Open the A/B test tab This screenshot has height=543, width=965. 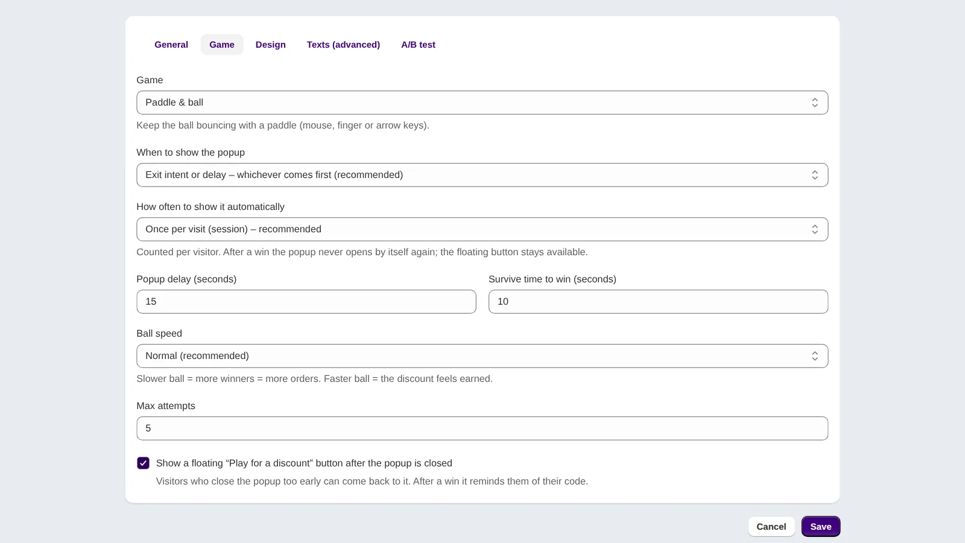pyautogui.click(x=418, y=45)
